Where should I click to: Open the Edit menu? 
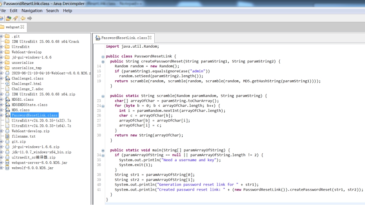coord(14,11)
